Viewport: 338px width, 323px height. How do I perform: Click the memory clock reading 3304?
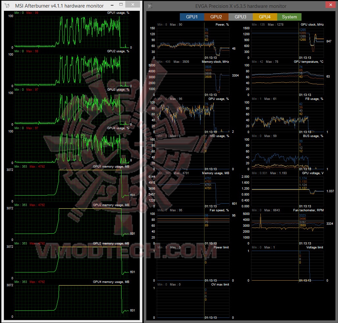(x=235, y=76)
